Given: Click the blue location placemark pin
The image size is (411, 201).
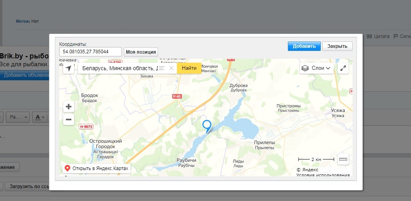Looking at the screenshot, I should click(x=207, y=127).
